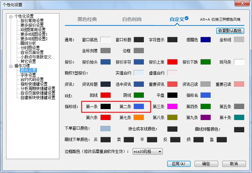Viewport: 252px width, 173px height.
Task: Confirm with the 确定 button
Action: point(206,164)
